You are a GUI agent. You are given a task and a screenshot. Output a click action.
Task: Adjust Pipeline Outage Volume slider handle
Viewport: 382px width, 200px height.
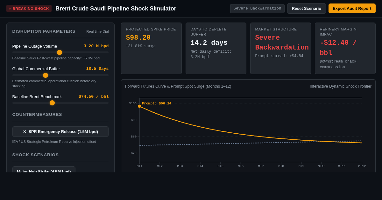[60, 52]
